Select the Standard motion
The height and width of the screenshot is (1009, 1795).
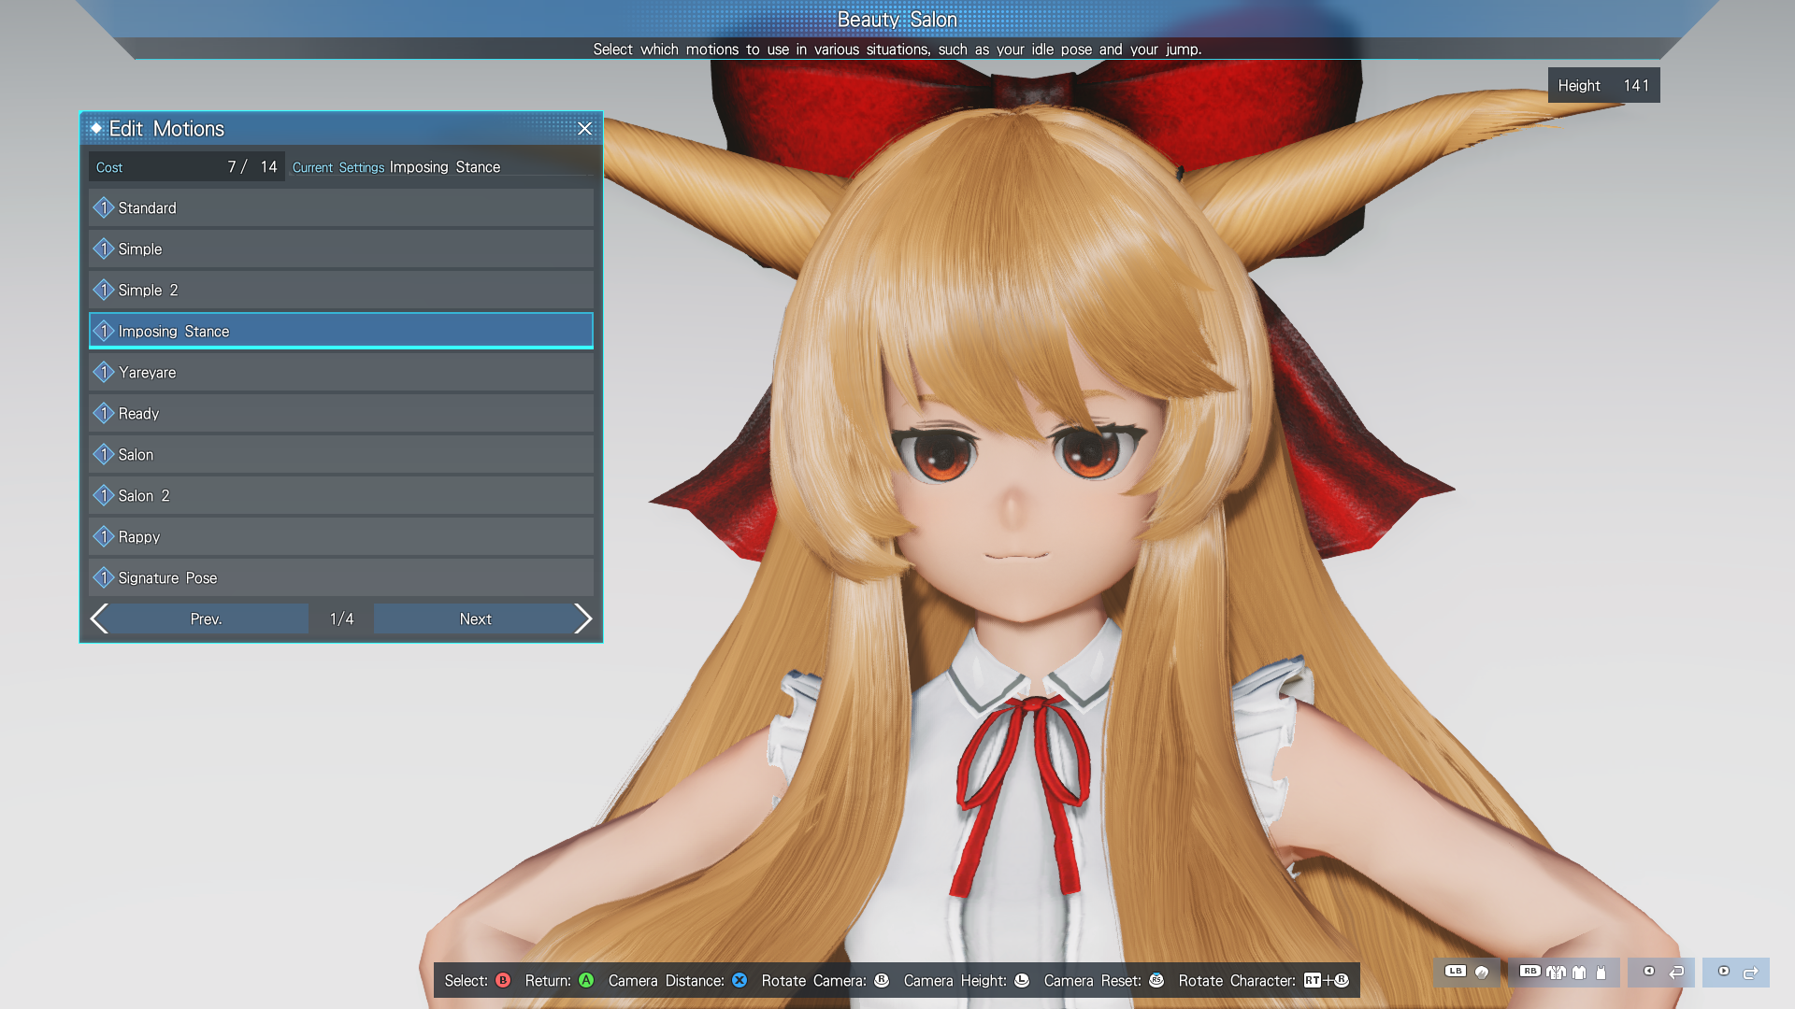tap(341, 207)
